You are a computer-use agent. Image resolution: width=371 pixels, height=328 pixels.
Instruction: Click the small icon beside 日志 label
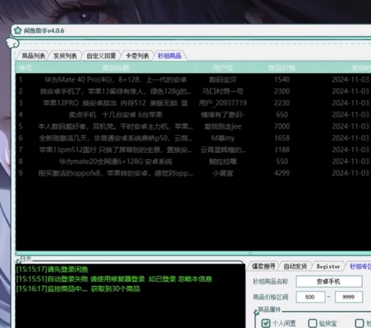tap(18, 261)
